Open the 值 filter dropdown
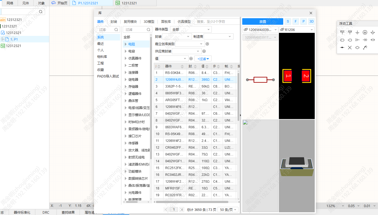 tap(174, 58)
